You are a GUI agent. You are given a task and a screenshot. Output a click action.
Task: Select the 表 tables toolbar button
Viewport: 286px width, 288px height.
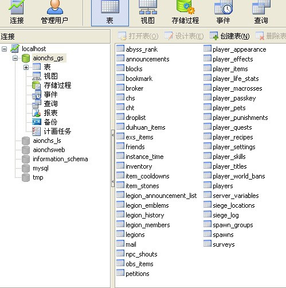tap(110, 13)
